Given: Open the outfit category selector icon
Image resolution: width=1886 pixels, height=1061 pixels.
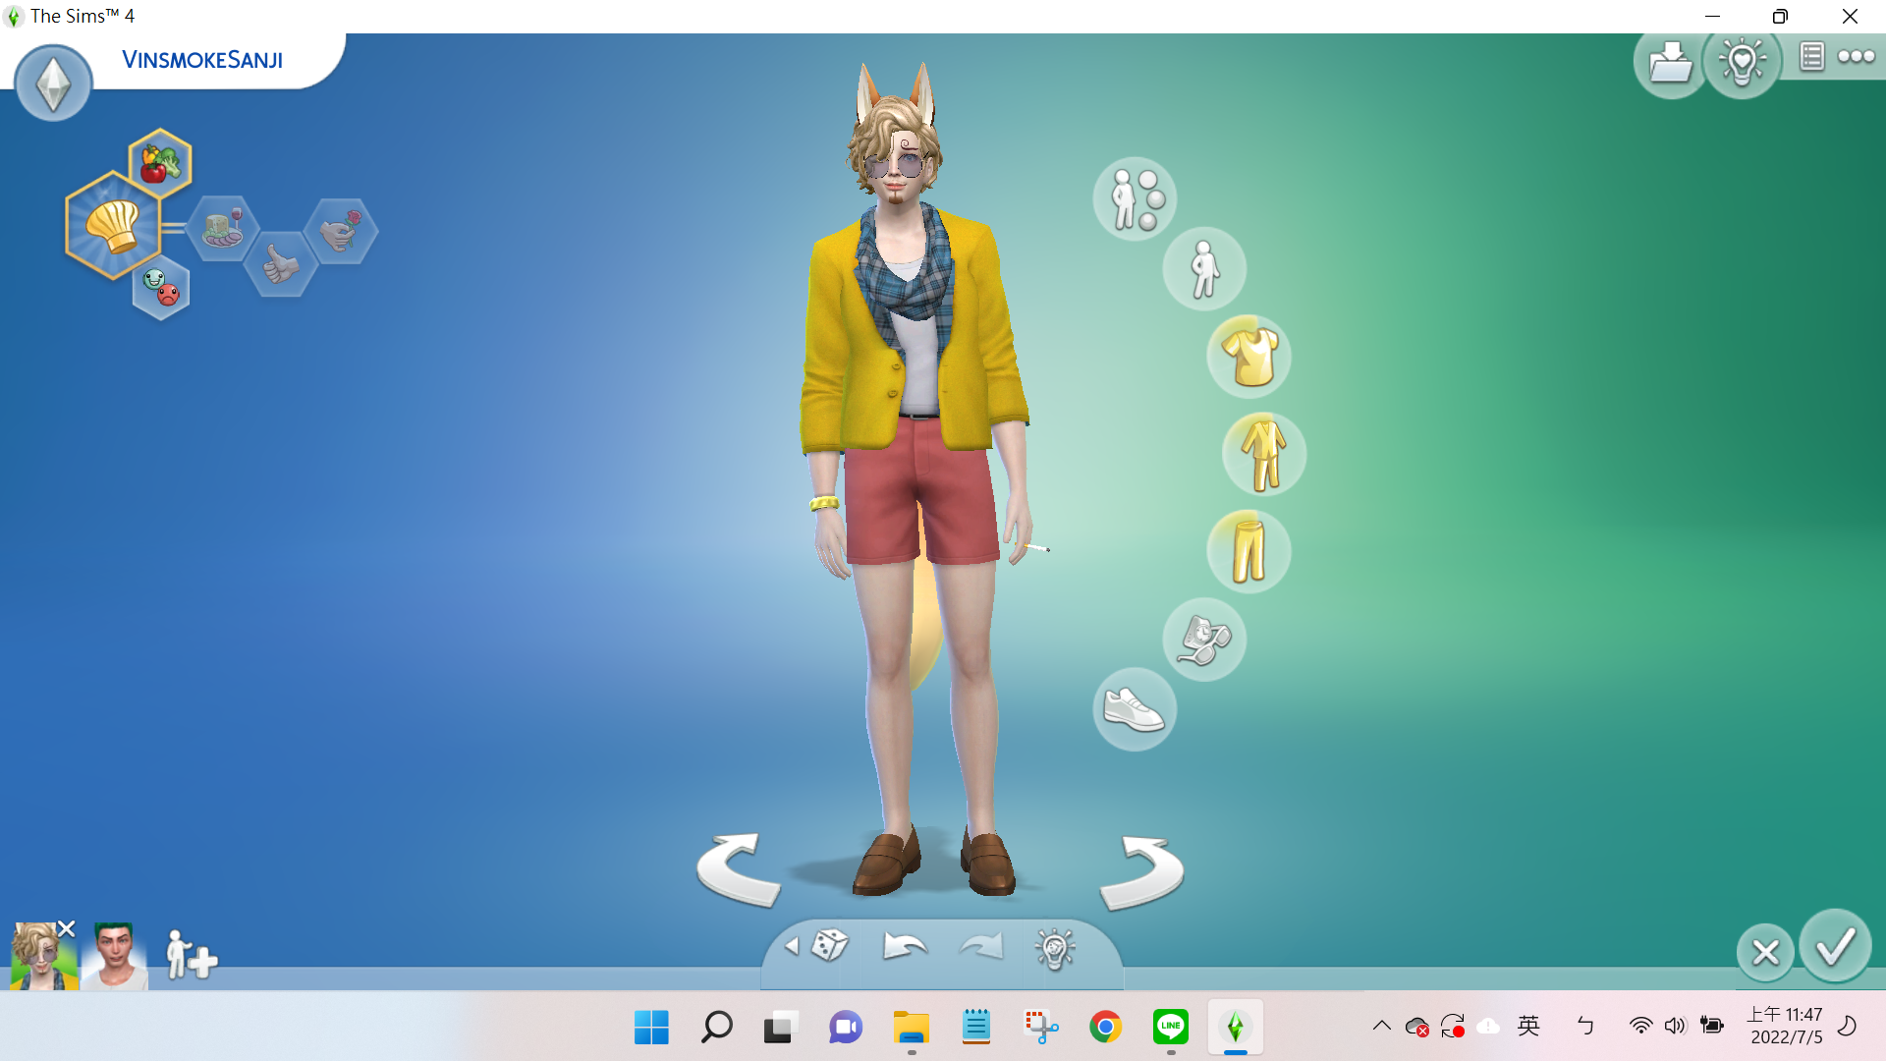Looking at the screenshot, I should pos(1135,198).
